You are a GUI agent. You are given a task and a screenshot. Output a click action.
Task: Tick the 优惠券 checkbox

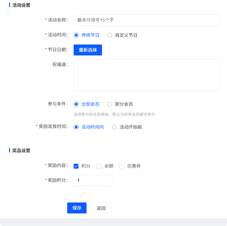tap(122, 166)
